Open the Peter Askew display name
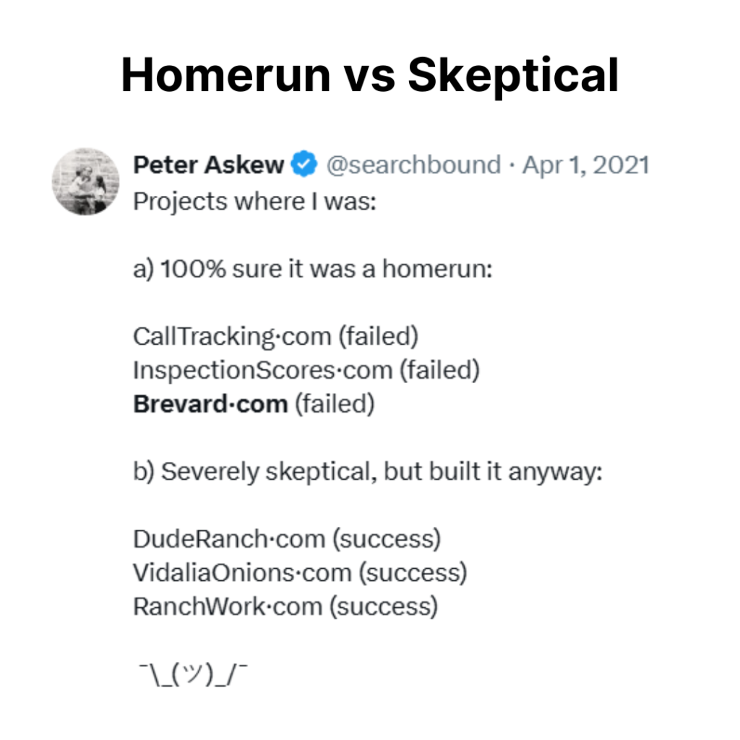 [208, 165]
